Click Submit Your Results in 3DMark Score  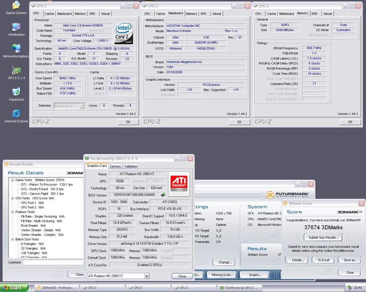click(323, 238)
